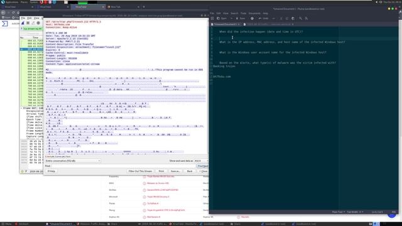This screenshot has width=402, height=226.
Task: Open the Applications menu in top panel
Action: (x=9, y=2)
